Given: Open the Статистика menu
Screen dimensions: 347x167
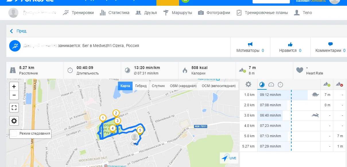Looking at the screenshot, I should [x=115, y=13].
